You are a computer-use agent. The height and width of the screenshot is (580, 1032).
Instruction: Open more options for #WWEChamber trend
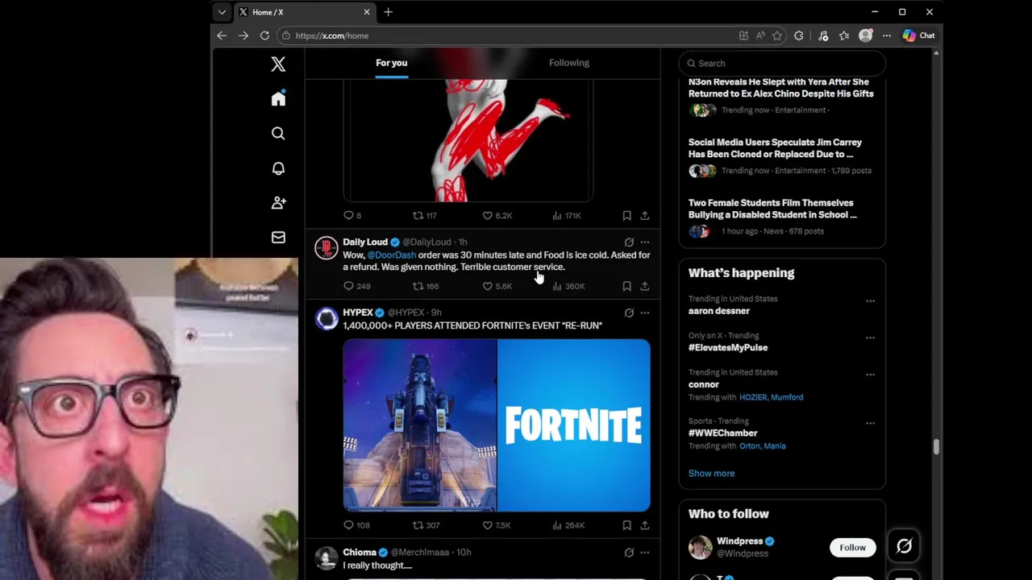pyautogui.click(x=870, y=423)
